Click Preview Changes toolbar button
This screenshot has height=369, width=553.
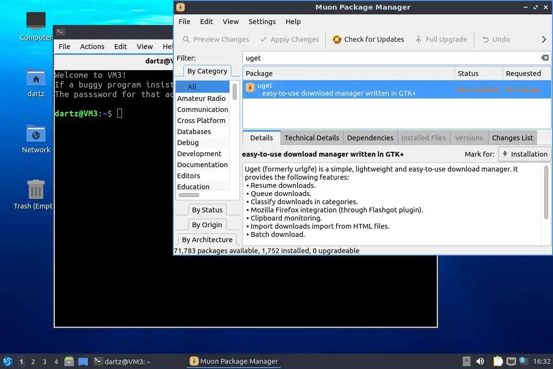[x=216, y=39]
